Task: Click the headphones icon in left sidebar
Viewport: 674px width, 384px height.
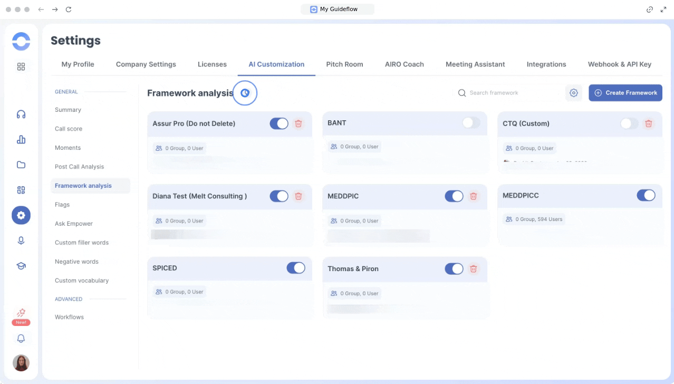Action: click(21, 114)
